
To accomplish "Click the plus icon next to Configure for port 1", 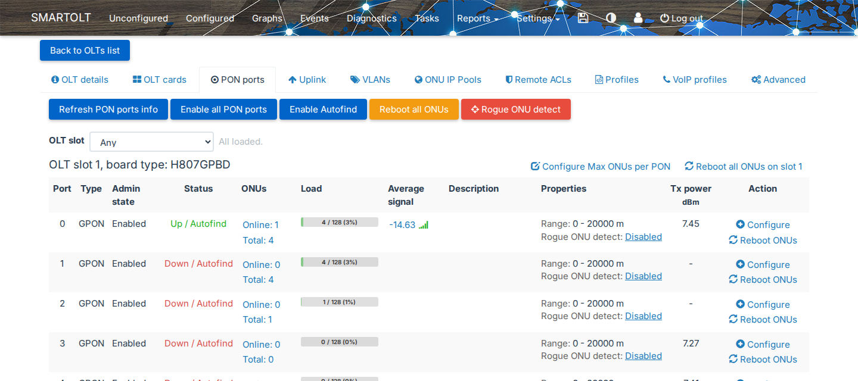I will [740, 264].
